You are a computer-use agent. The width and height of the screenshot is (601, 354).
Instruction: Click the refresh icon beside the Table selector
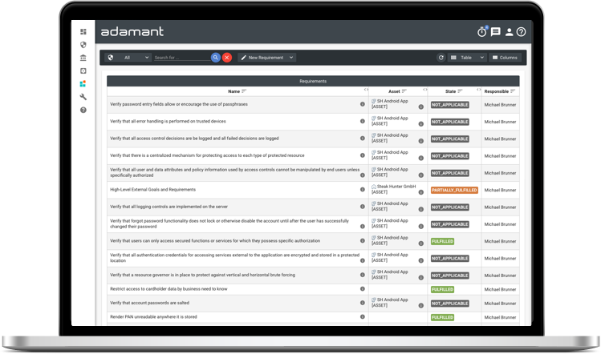[441, 58]
